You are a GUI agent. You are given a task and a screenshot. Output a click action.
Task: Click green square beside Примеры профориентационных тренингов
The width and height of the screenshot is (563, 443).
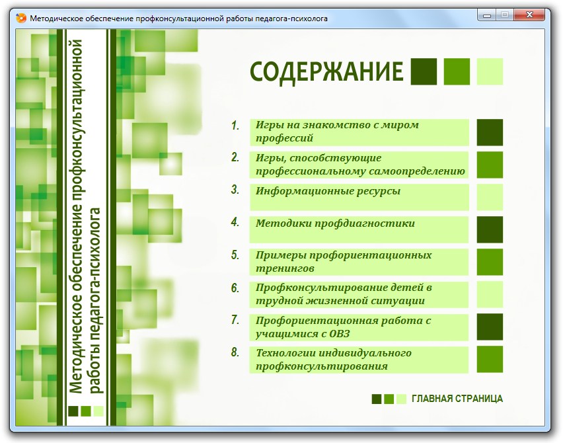point(490,262)
